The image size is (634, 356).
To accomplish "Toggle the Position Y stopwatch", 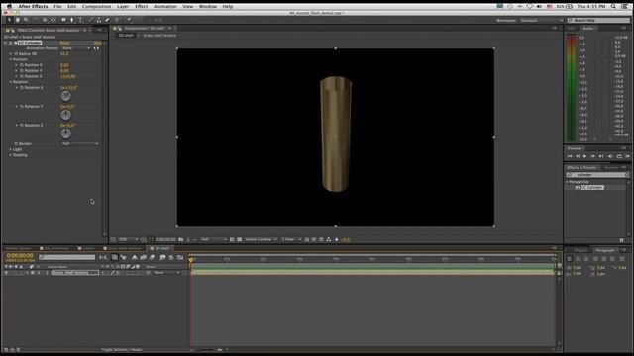I will point(22,70).
